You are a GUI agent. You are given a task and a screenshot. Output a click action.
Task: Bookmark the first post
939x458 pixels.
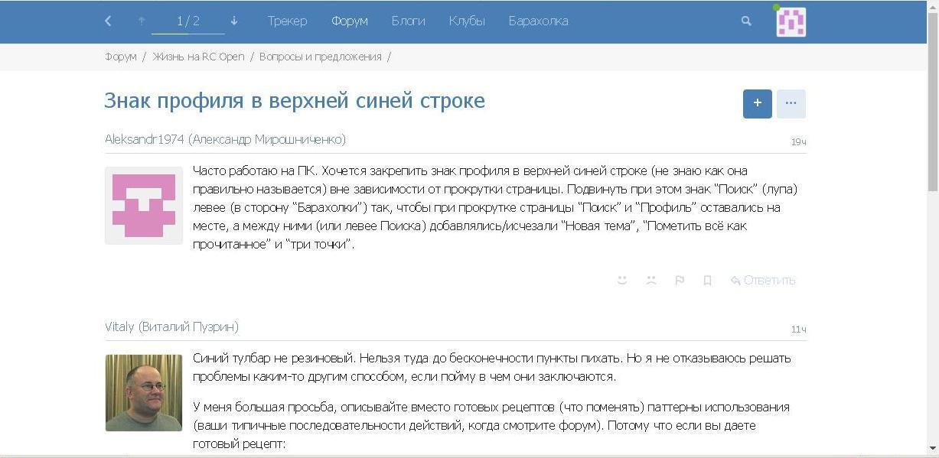tap(707, 281)
